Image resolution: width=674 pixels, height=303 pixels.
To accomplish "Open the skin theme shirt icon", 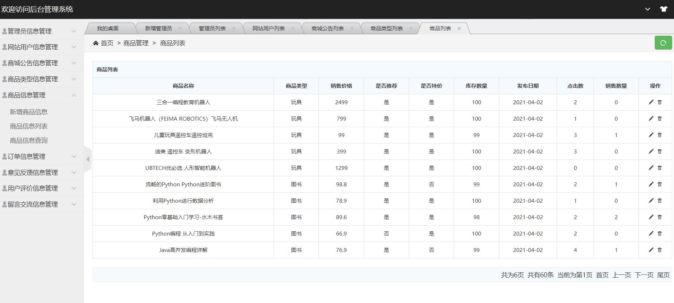I will (664, 9).
